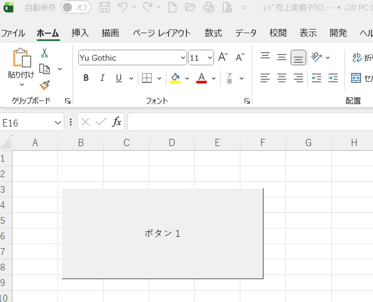The height and width of the screenshot is (302, 373).
Task: Apply the yellow fill color swatch
Action: pyautogui.click(x=175, y=78)
